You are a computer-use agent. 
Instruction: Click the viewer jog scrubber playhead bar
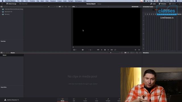(x=106, y=47)
